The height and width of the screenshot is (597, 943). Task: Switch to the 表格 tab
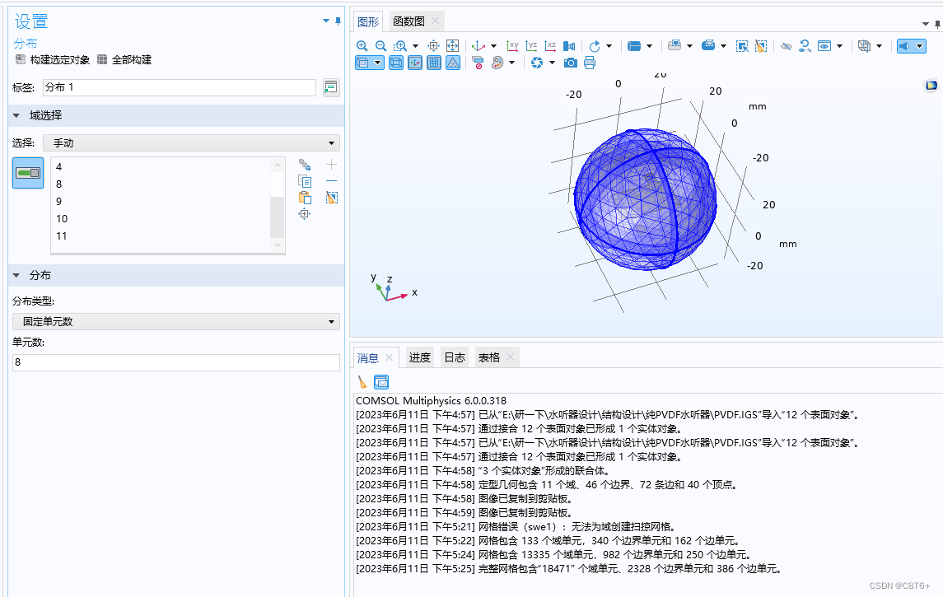click(489, 357)
